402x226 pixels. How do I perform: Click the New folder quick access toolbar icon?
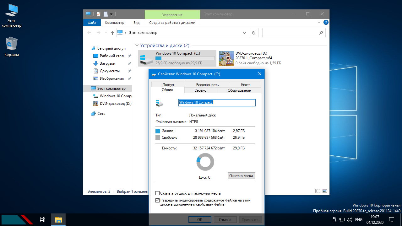(106, 14)
